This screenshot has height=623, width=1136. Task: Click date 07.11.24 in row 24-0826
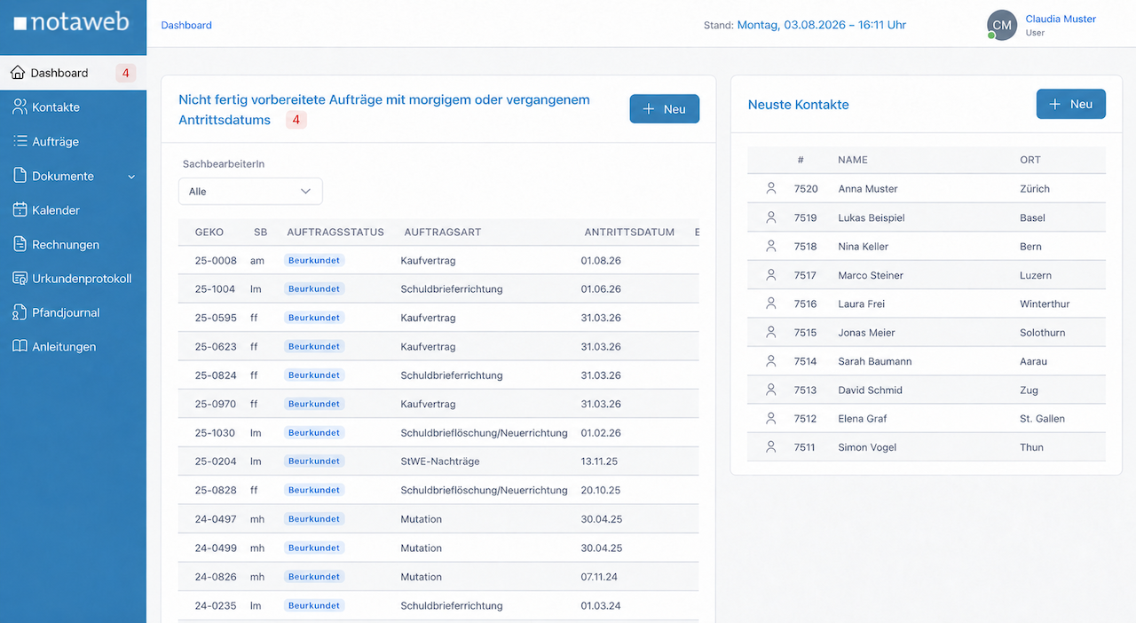601,577
